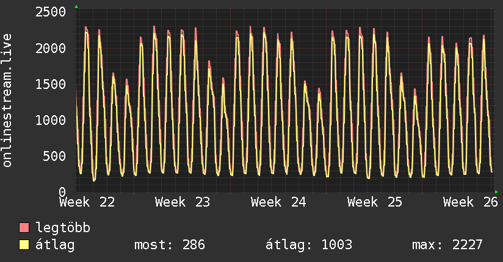Viewport: 503px width, 262px height.
Task: Click the 1000 y-axis label
Action: [51, 120]
